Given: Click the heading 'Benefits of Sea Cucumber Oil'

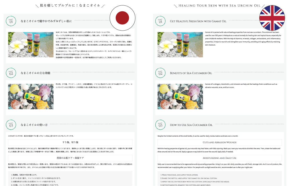Looking at the screenshot, I should (191, 73).
